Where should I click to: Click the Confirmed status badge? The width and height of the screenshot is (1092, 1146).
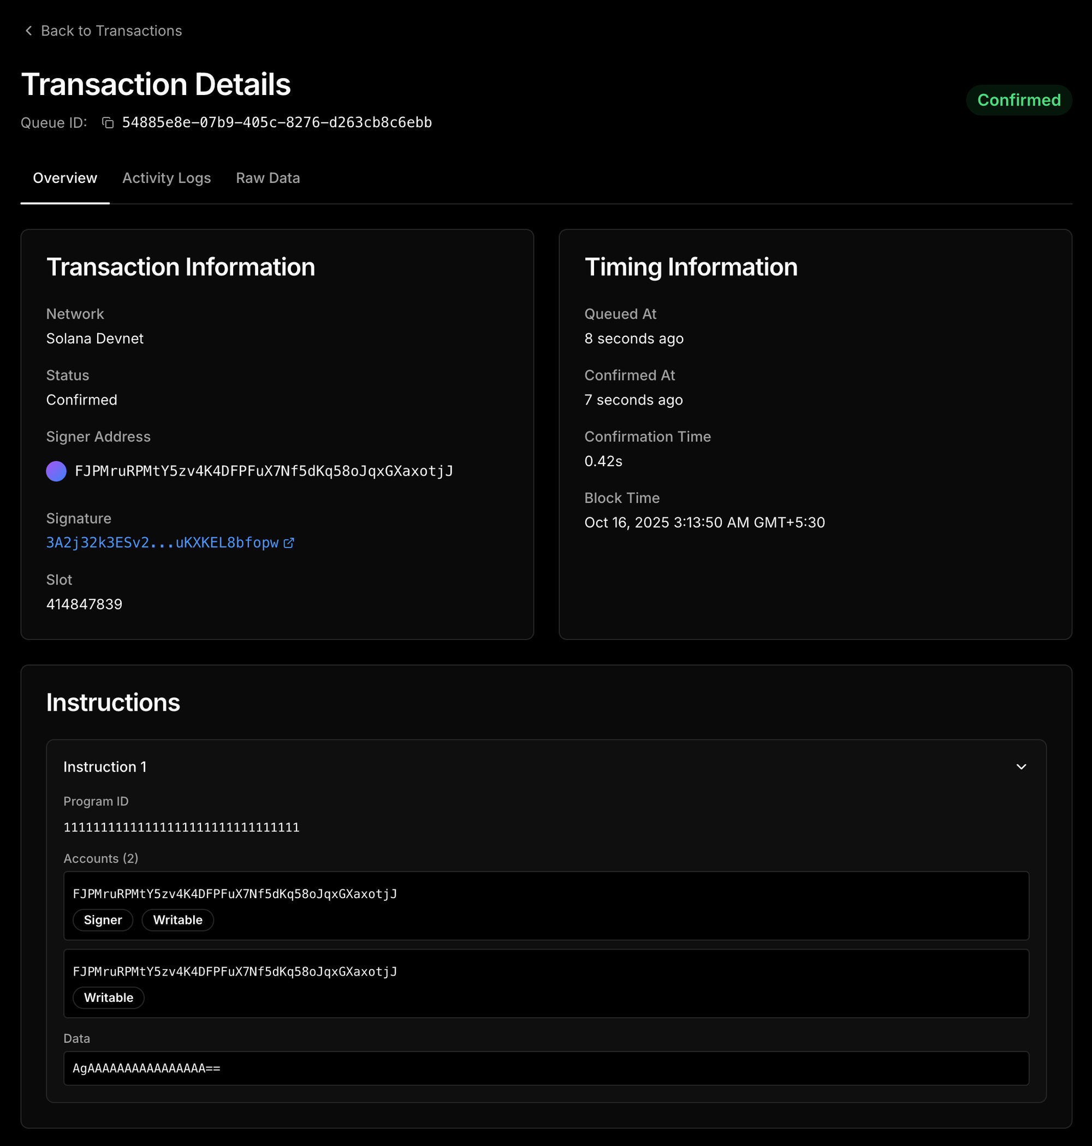point(1019,100)
